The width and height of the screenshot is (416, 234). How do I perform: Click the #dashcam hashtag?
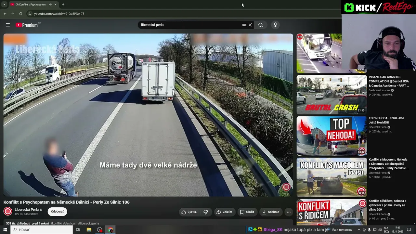[70, 224]
